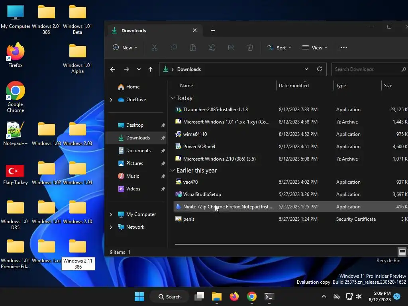Select the Windows 1.01 Alpha folder
Image resolution: width=408 pixels, height=306 pixels.
coord(78,59)
